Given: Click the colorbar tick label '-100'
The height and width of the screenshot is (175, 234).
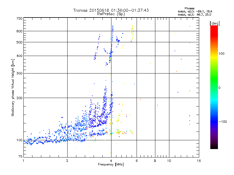Looking at the screenshot, I should (223, 122).
